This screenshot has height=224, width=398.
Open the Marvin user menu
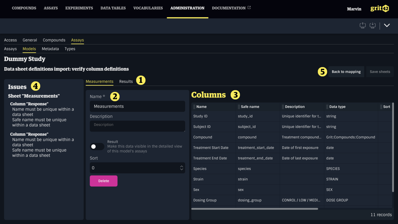pos(354,9)
